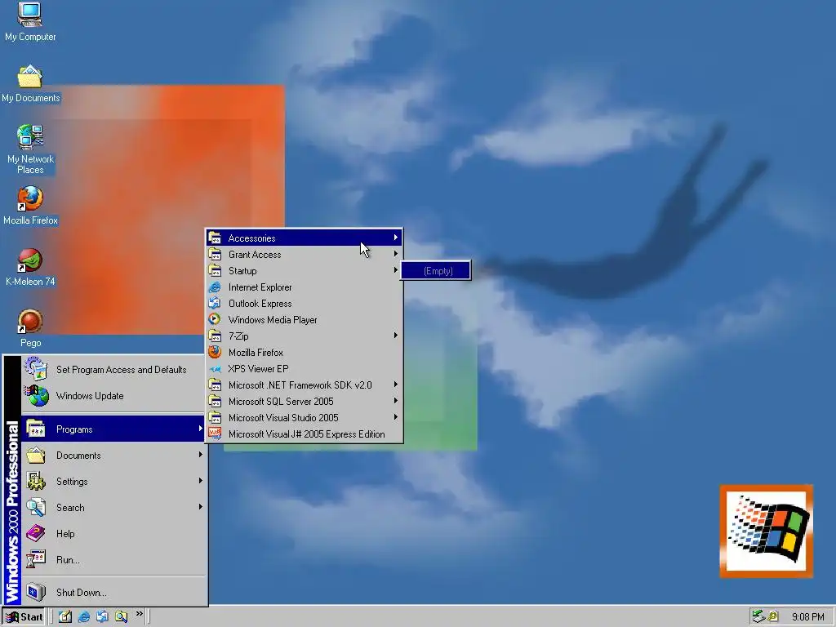Click the (Empty) submenu entry
The image size is (836, 627).
436,271
